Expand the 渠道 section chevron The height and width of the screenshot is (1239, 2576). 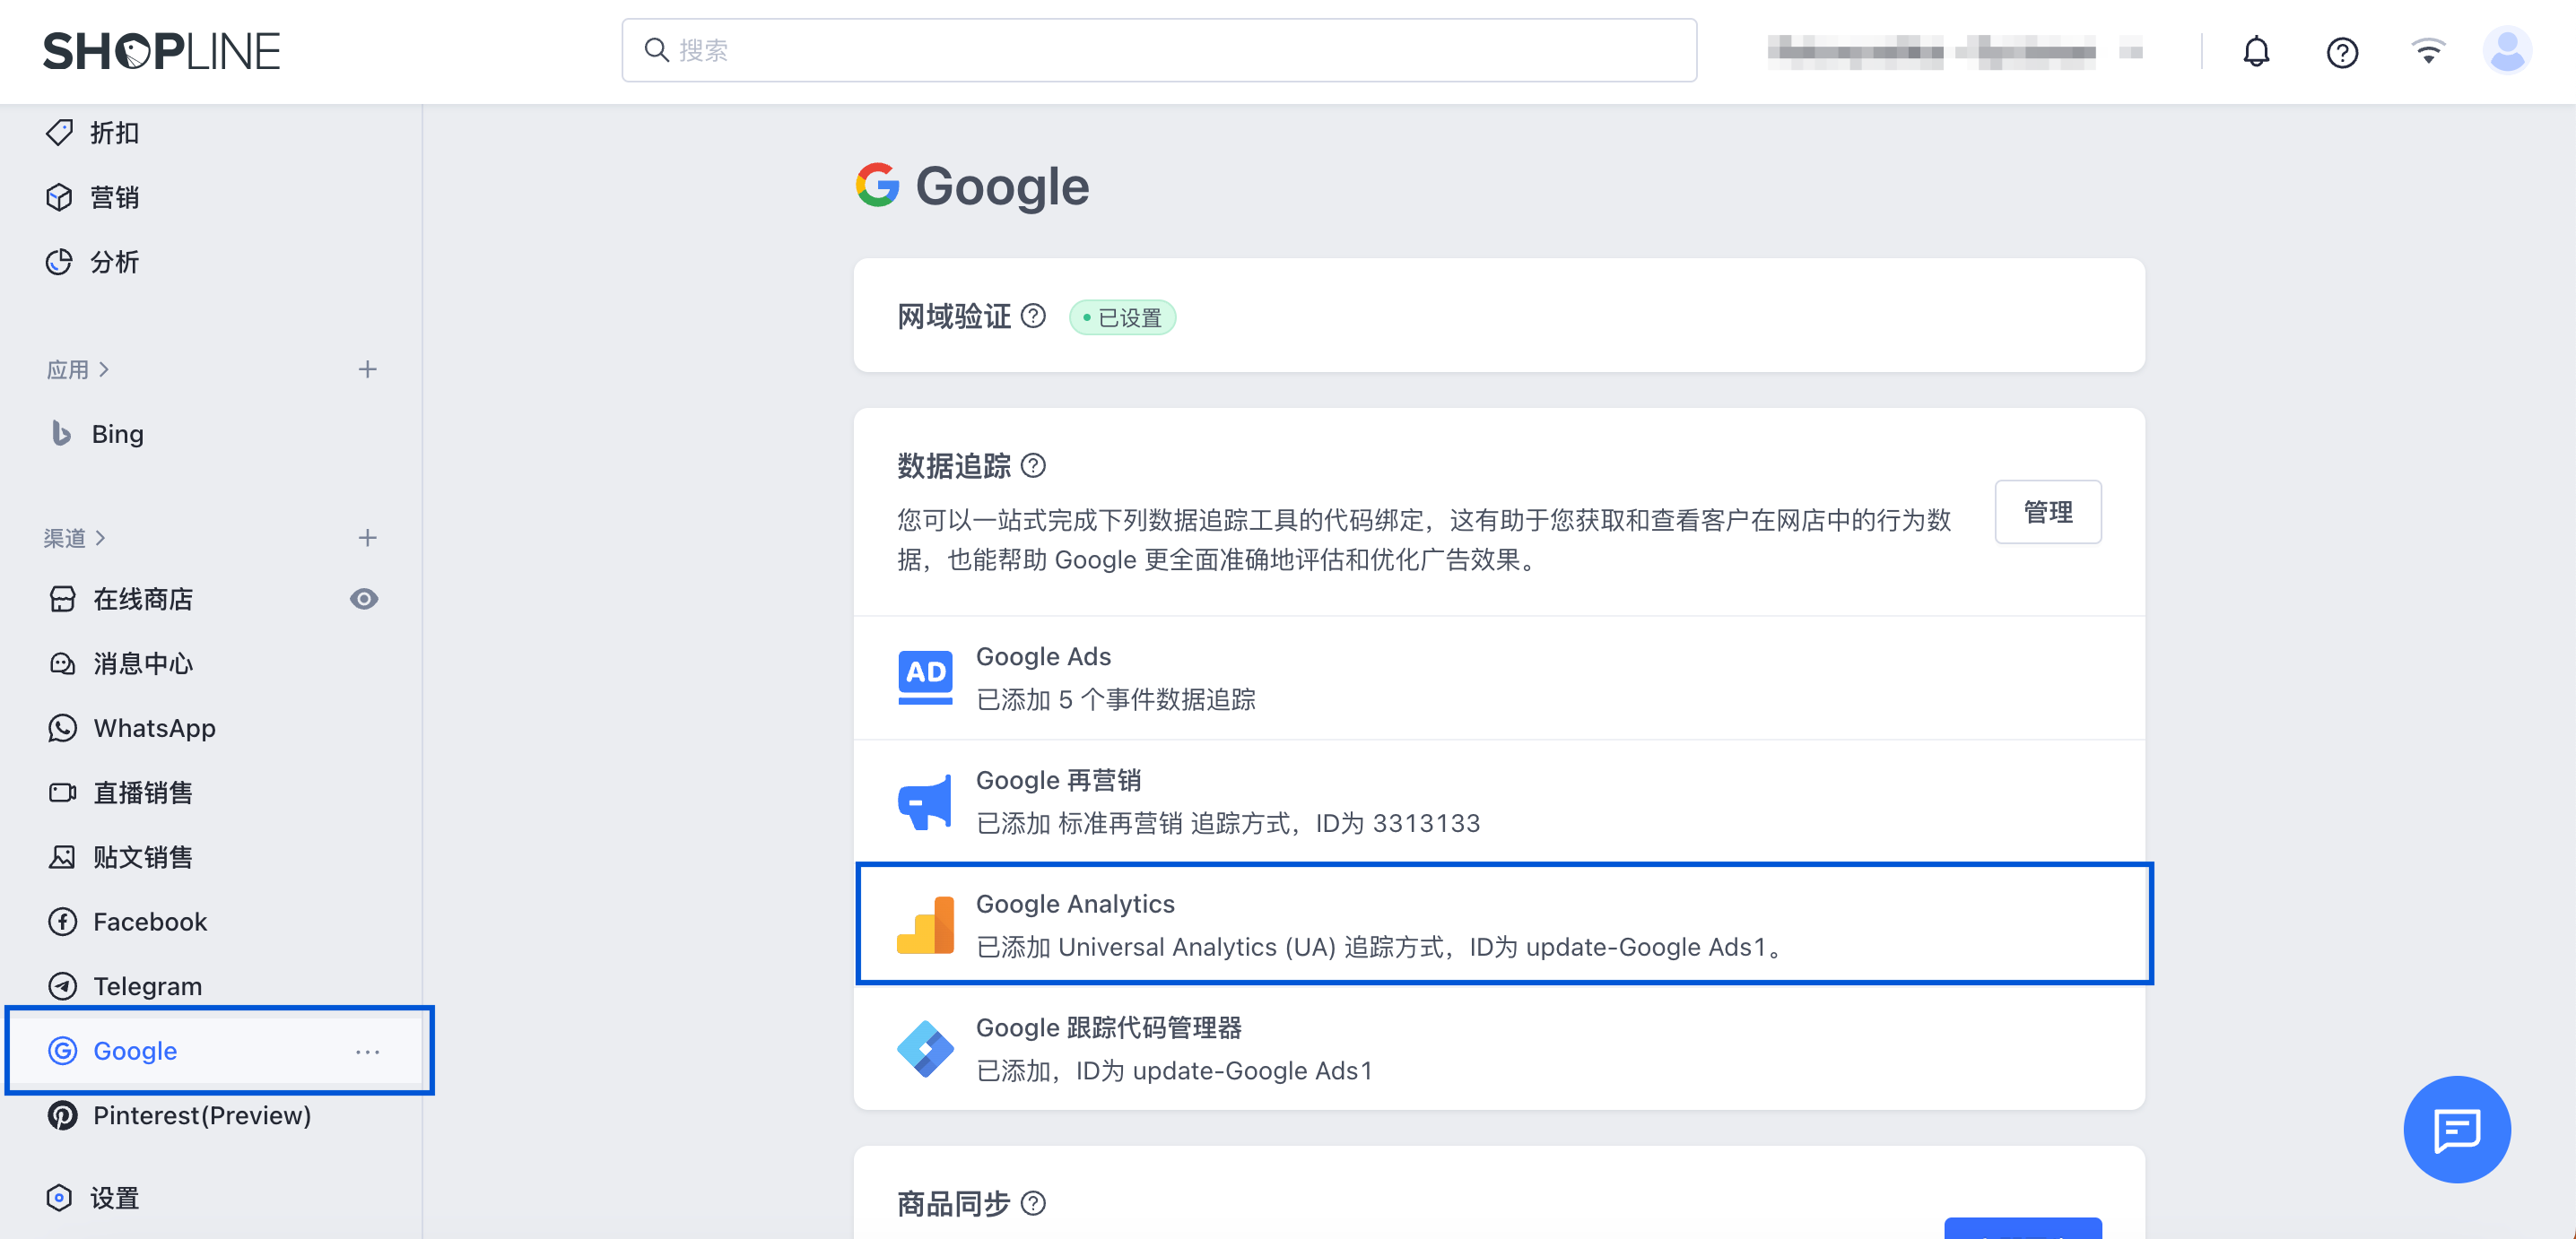pyautogui.click(x=100, y=538)
